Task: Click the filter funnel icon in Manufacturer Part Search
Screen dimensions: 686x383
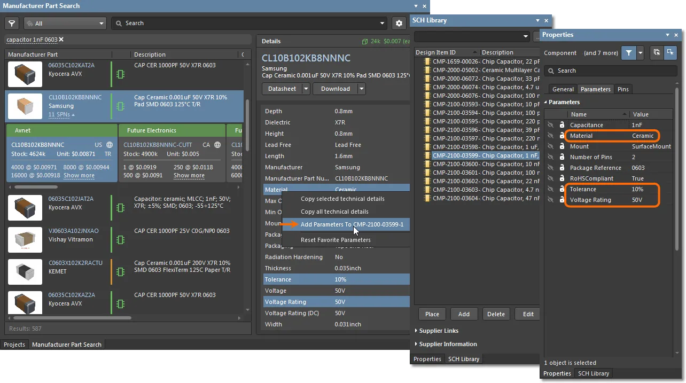Action: [x=12, y=24]
